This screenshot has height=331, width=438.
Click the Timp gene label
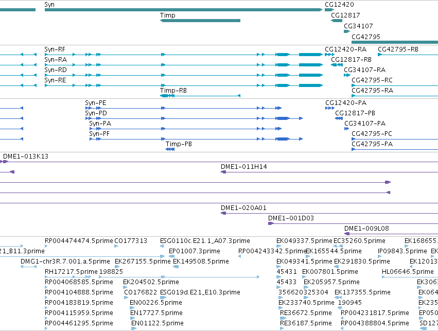coord(168,15)
